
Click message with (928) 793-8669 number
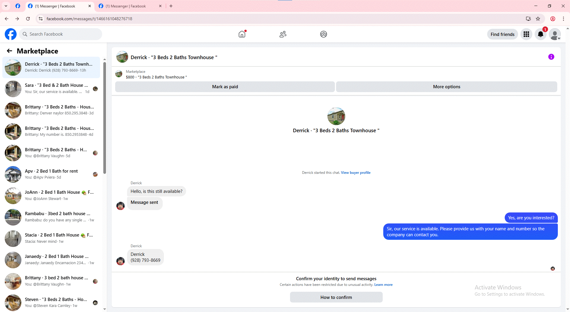[x=145, y=257]
